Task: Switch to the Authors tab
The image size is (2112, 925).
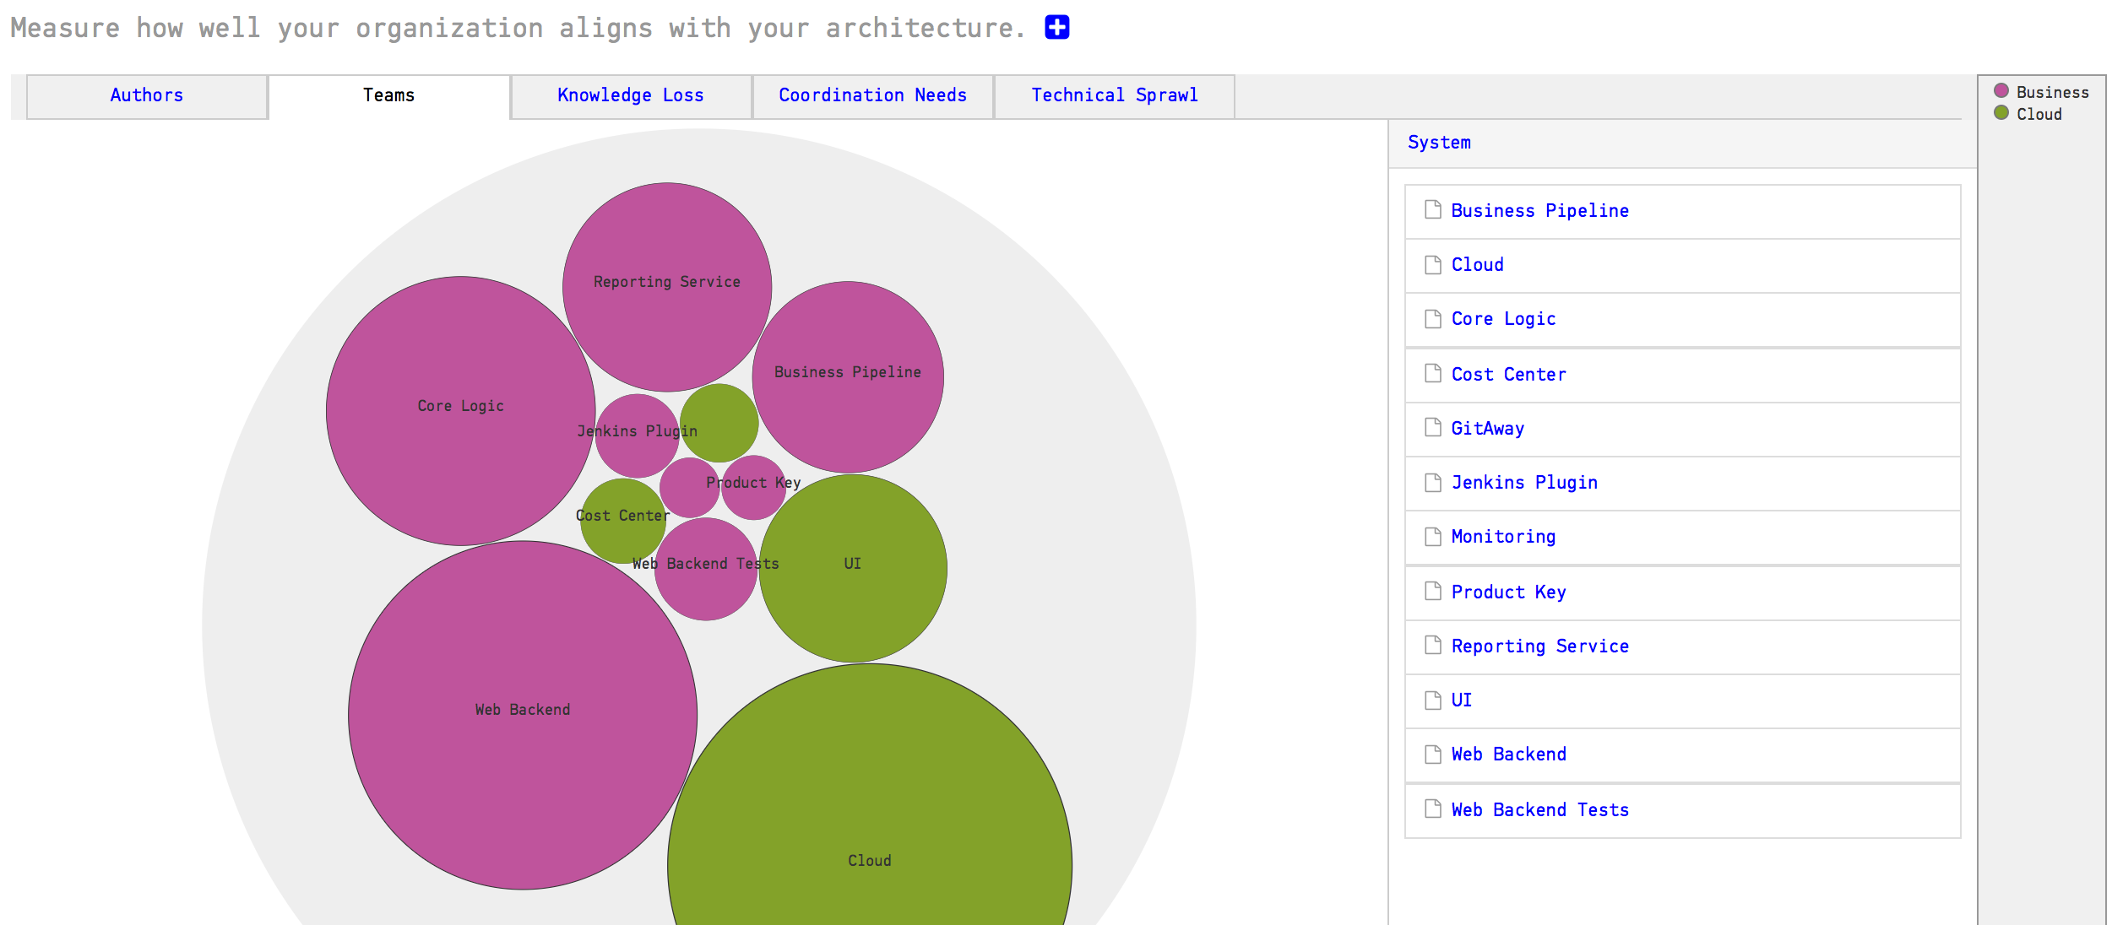Action: pos(147,96)
